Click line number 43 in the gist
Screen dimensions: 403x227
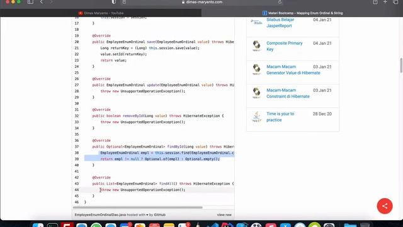tap(77, 183)
